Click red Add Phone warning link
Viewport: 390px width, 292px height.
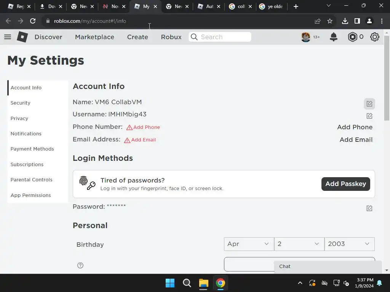tap(143, 127)
